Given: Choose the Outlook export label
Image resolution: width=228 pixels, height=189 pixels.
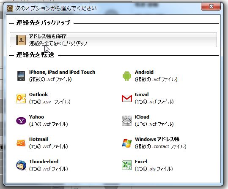Looking at the screenshot, I should coord(38,94).
